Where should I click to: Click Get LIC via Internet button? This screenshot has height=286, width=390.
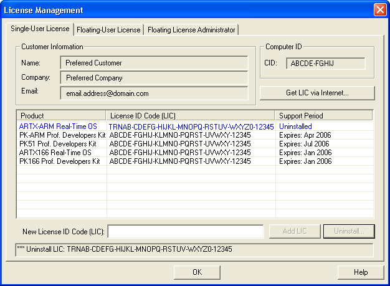coord(317,93)
